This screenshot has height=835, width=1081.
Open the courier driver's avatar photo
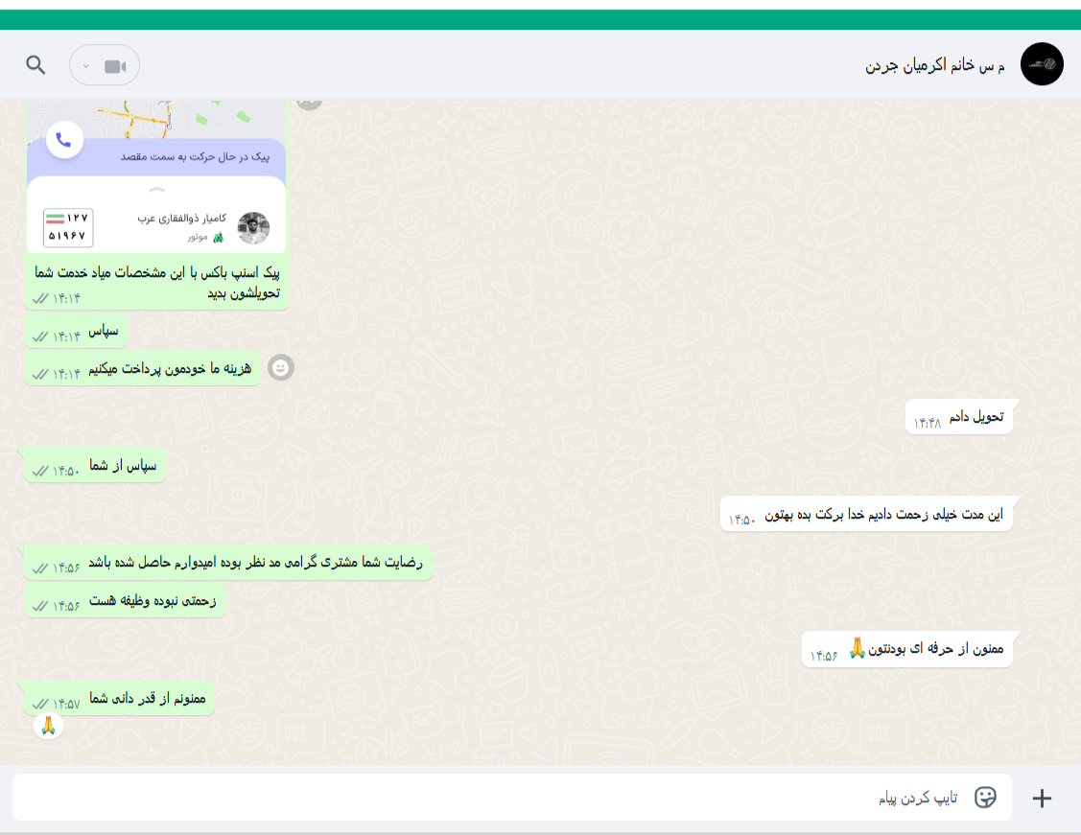click(253, 228)
